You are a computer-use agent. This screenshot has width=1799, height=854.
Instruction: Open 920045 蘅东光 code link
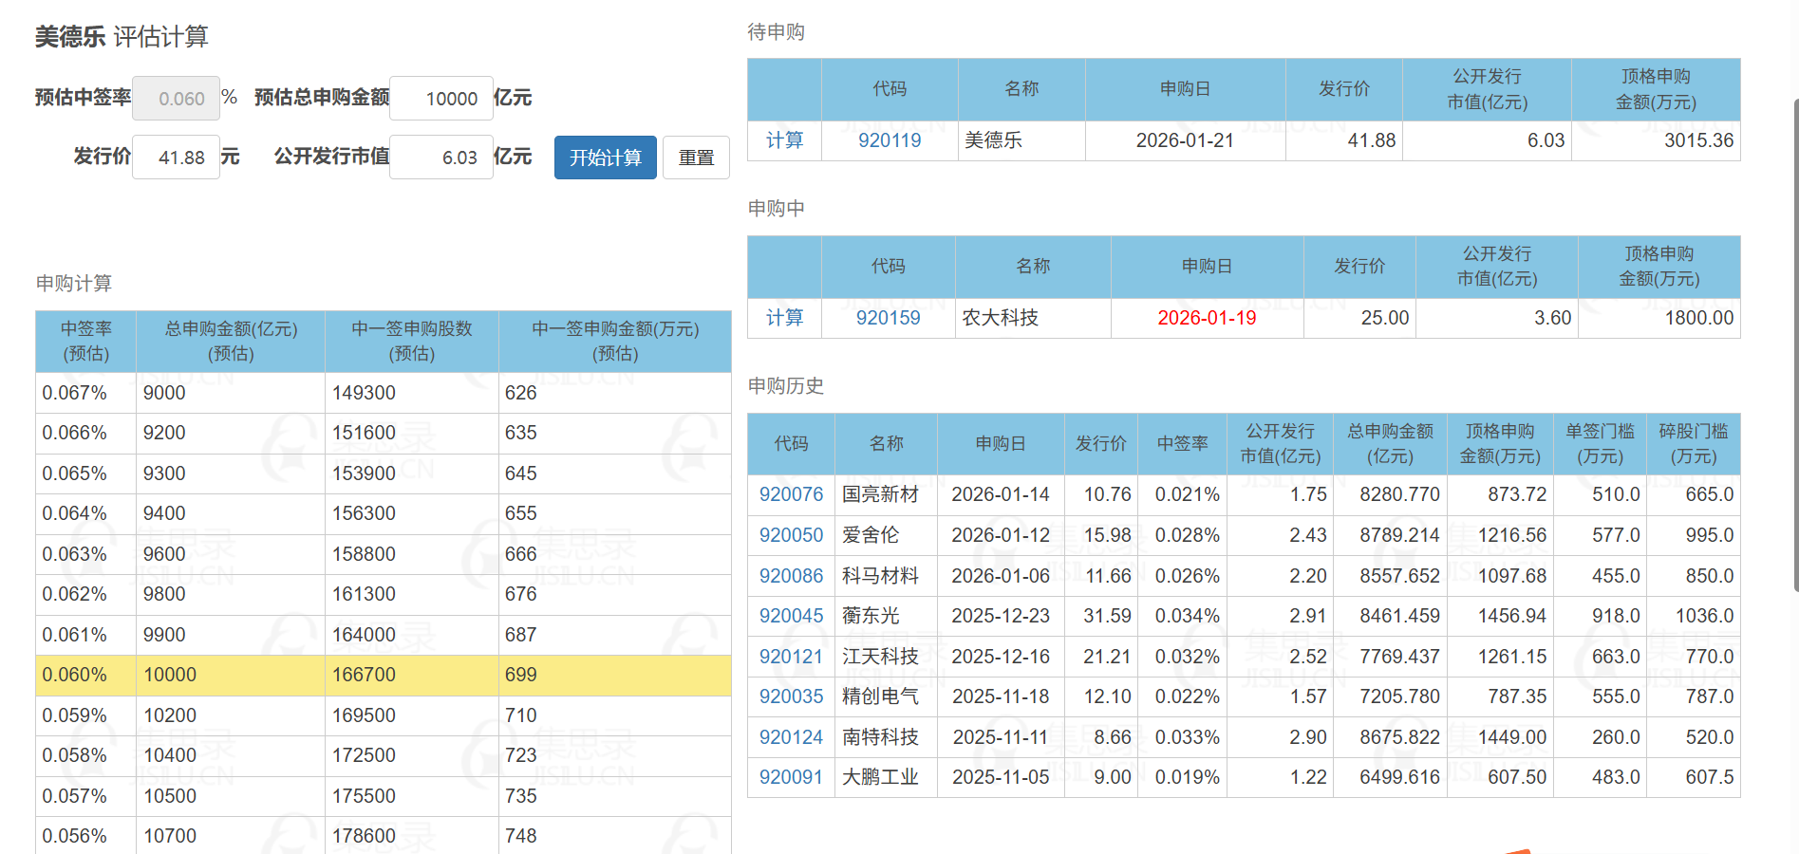pos(791,616)
